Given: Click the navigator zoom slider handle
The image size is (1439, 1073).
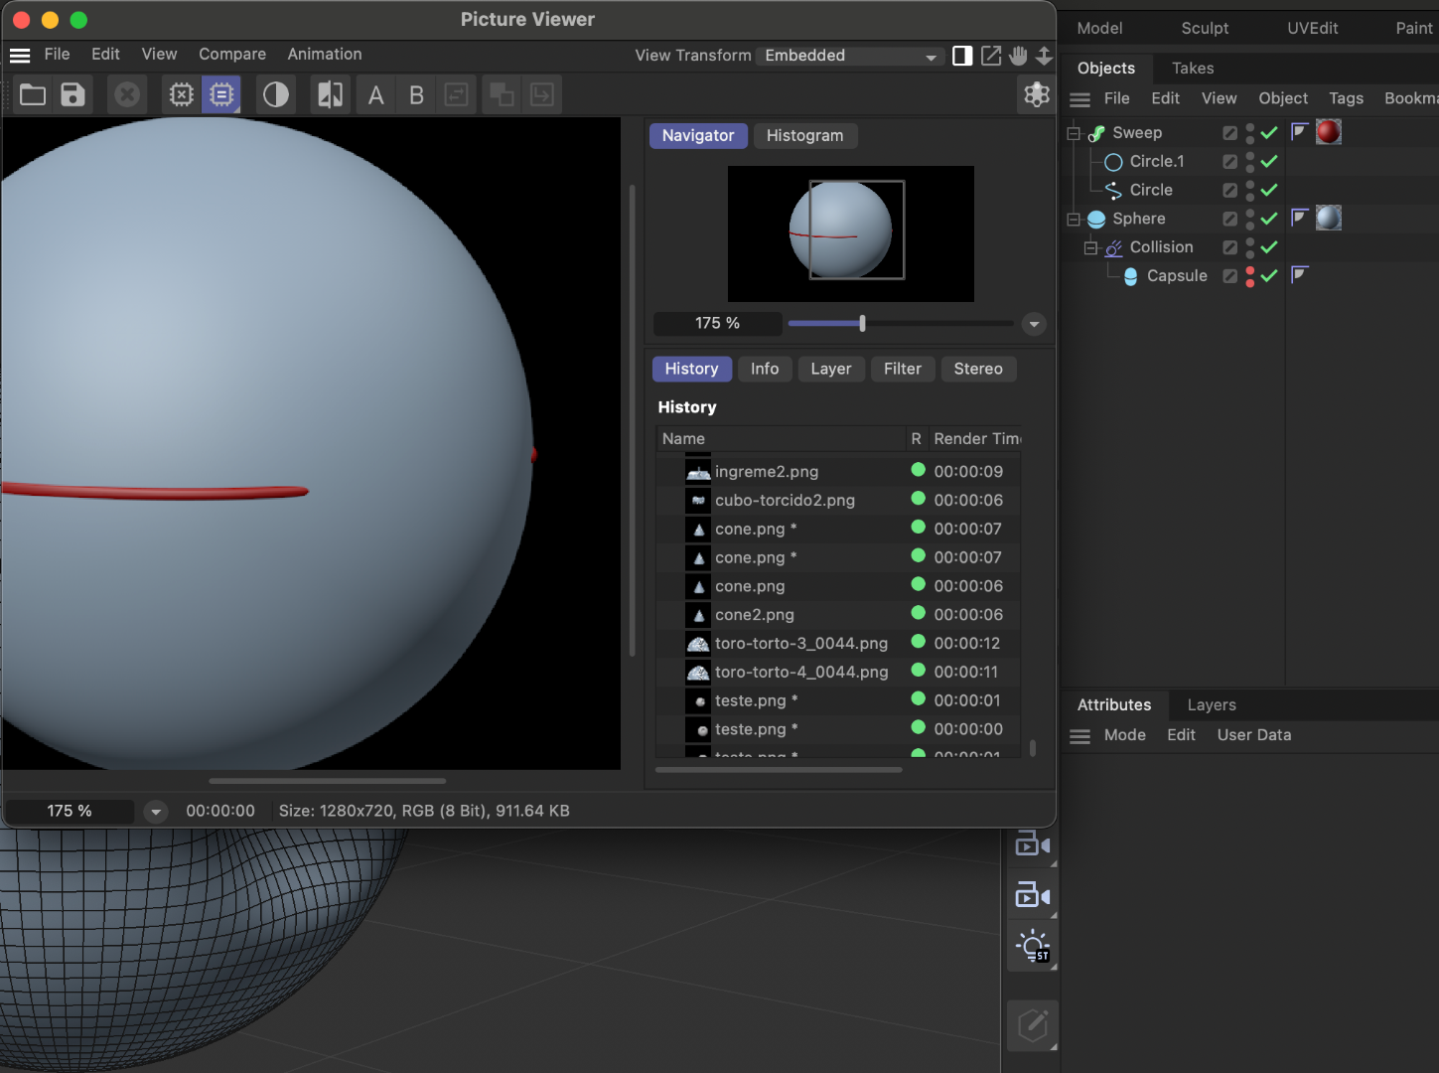Looking at the screenshot, I should coord(862,323).
